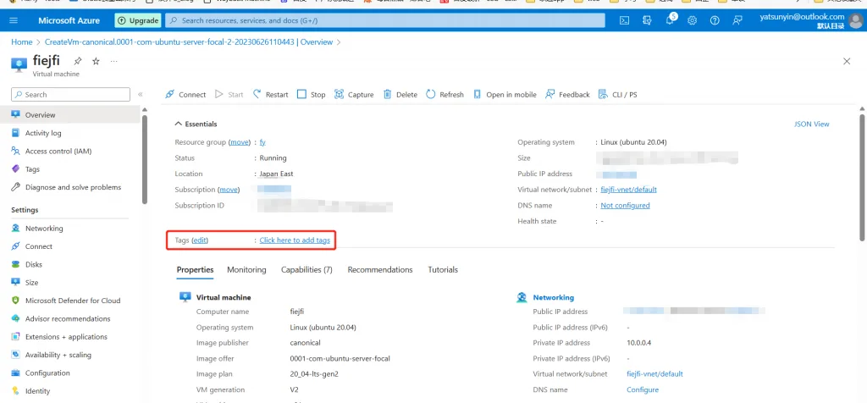Open Disks in the sidebar
The width and height of the screenshot is (867, 403).
(x=33, y=264)
